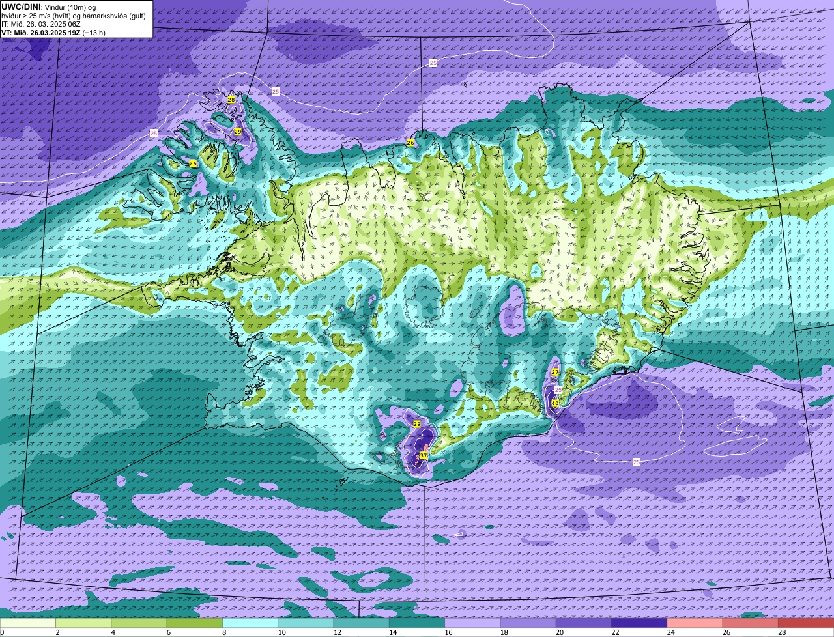This screenshot has width=834, height=637.
Task: Click the legend tick label '28'
Action: (x=781, y=632)
